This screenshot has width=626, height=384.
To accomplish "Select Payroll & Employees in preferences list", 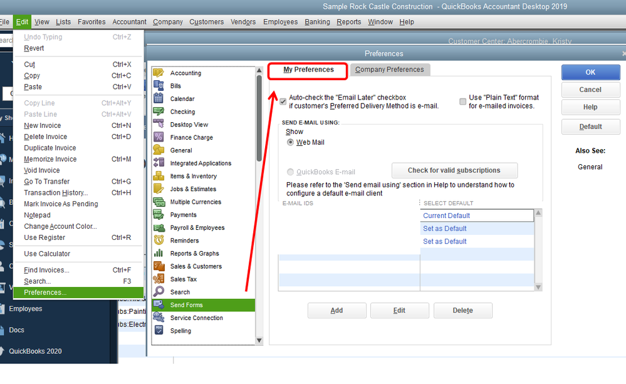I will point(203,227).
